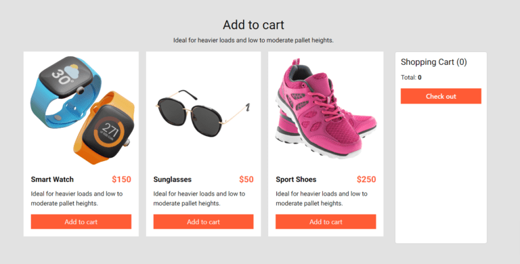The image size is (520, 264).
Task: Select the Sunglasses product title
Action: point(172,179)
